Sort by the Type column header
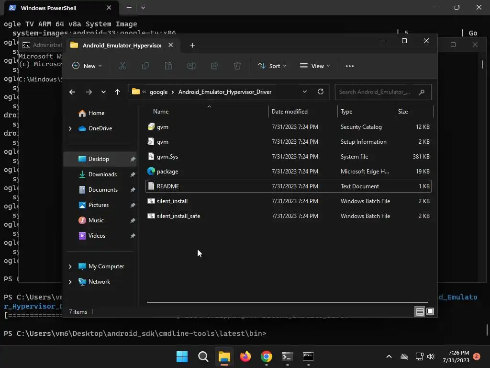This screenshot has width=490, height=368. click(346, 111)
